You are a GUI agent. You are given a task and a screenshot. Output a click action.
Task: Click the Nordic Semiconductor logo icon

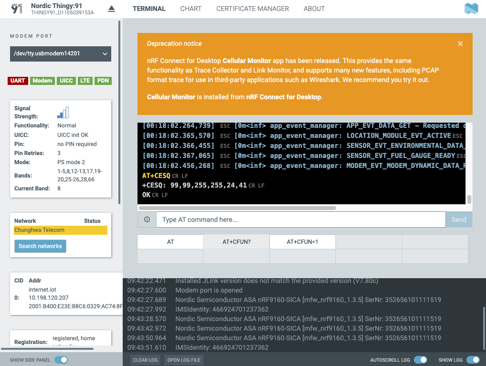tap(471, 9)
